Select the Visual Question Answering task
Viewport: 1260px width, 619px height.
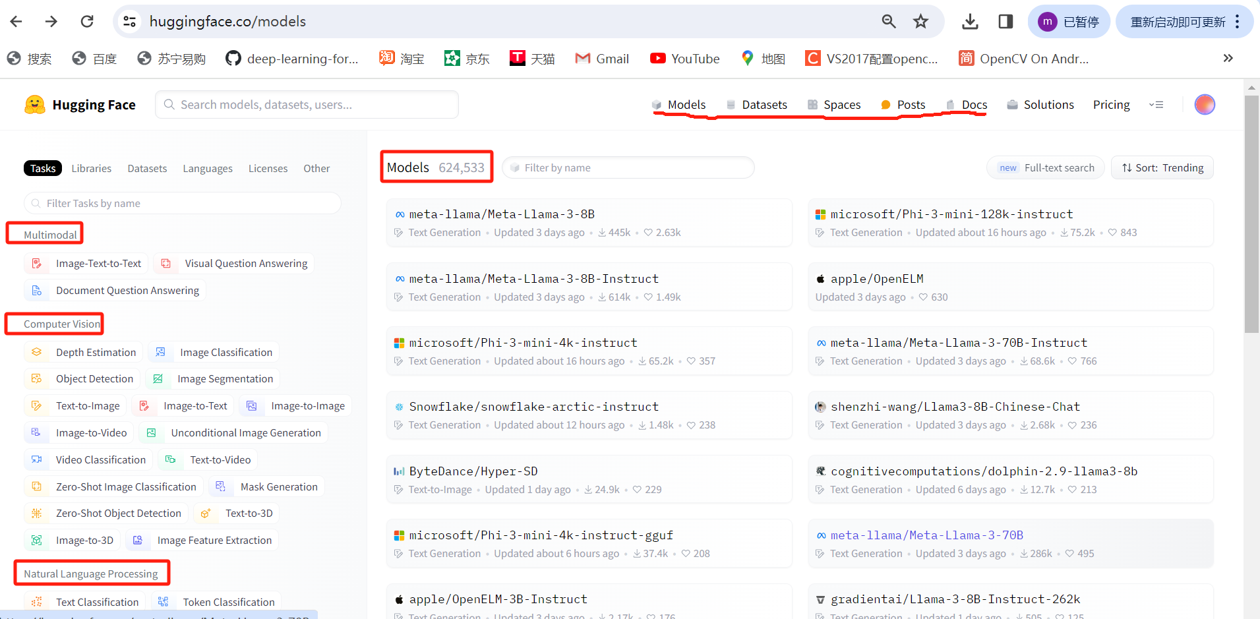pos(234,263)
